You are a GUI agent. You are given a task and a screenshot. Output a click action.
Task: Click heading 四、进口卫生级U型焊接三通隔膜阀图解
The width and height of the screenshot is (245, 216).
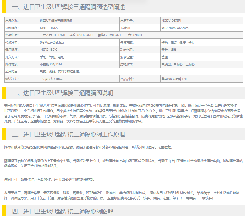point(63,211)
